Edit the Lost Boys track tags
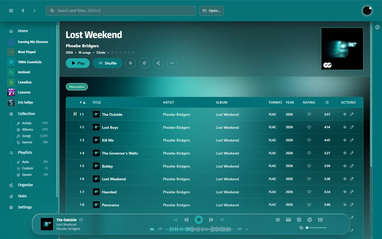Viewport: 382px width, 239px height. pyautogui.click(x=352, y=127)
